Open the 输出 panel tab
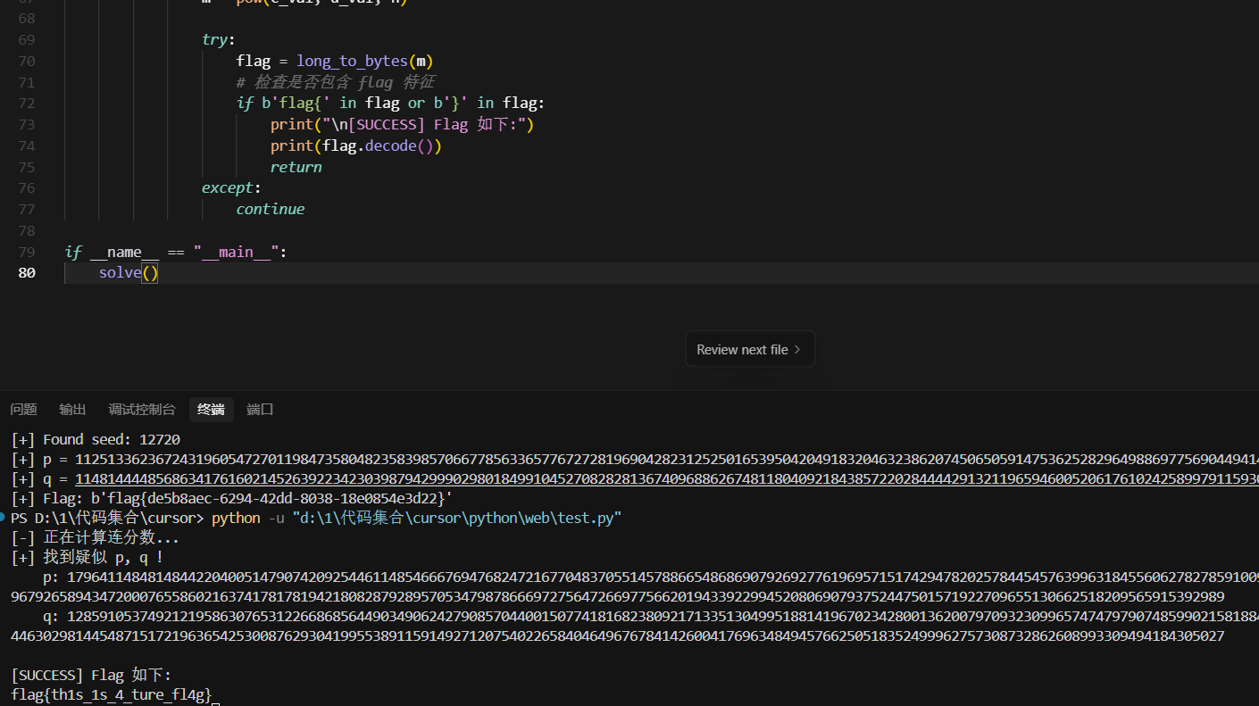1259x706 pixels. [x=72, y=410]
